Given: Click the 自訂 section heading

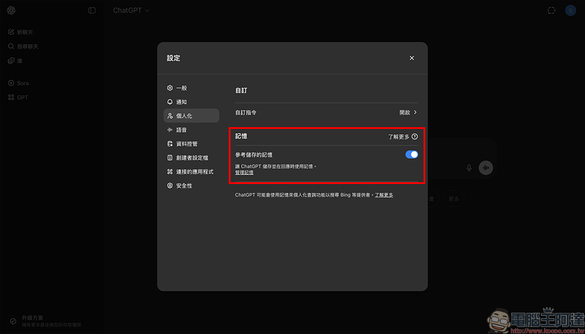Looking at the screenshot, I should click(x=241, y=90).
